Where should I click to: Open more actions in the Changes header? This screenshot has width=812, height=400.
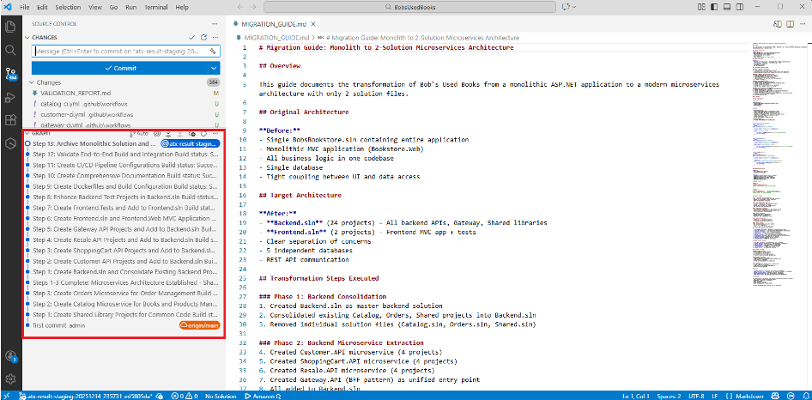(x=215, y=37)
